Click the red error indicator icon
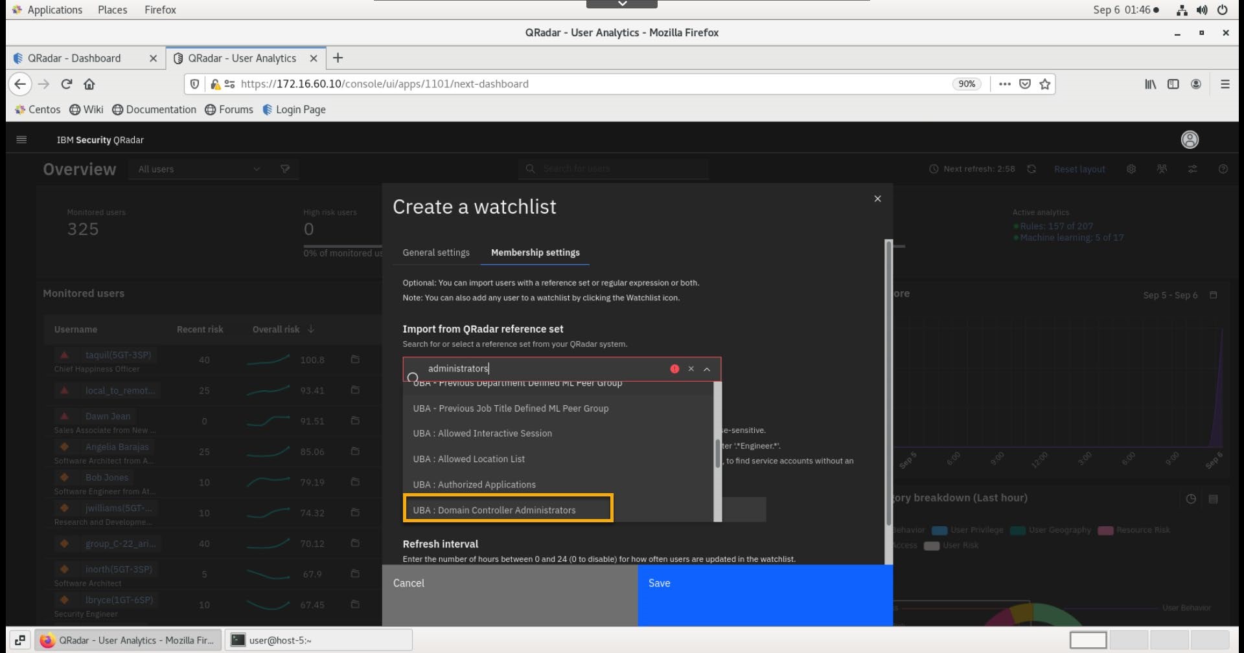The image size is (1244, 653). [x=674, y=369]
